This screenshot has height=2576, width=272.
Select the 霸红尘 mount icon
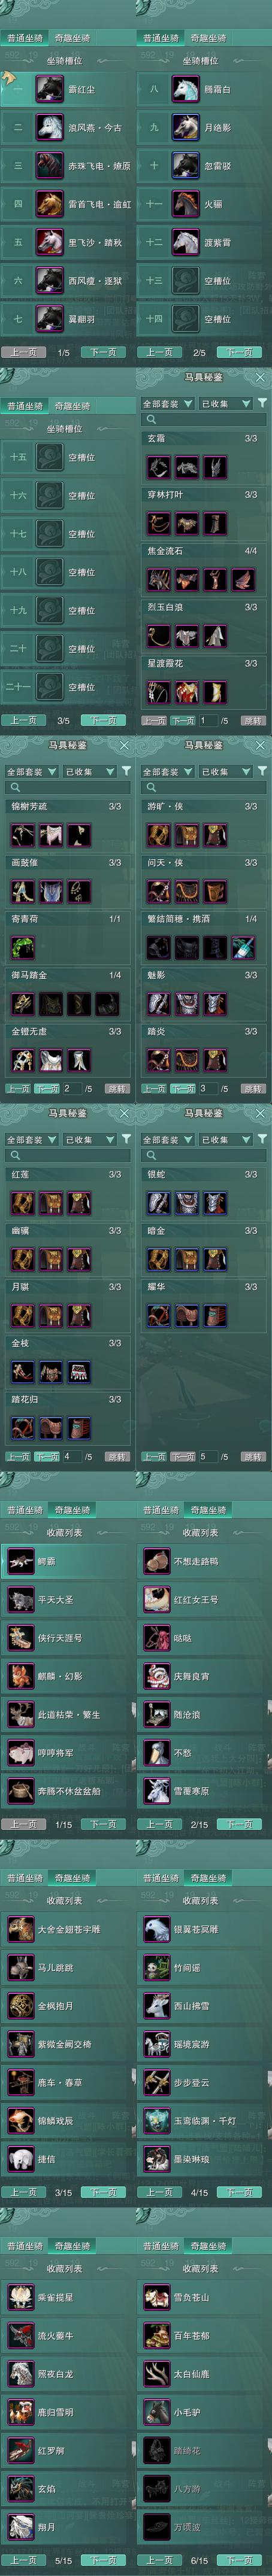tap(50, 89)
